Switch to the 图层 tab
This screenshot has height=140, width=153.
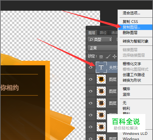point(92,33)
